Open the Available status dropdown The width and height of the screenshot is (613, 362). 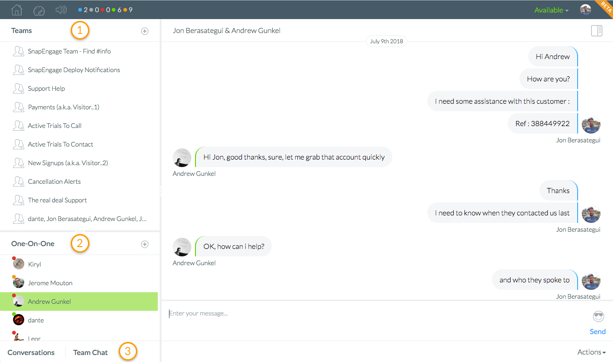tap(551, 9)
